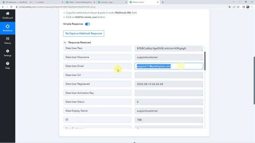Close the Accounts Apps browser tab
The height and width of the screenshot is (143, 255).
[x=126, y=2]
